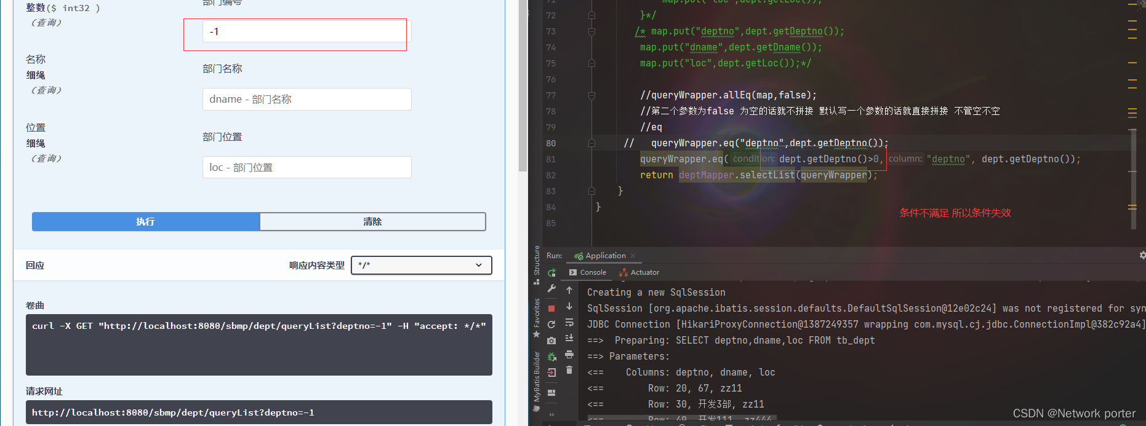
Task: Toggle fold marker at line 77
Action: [x=591, y=95]
